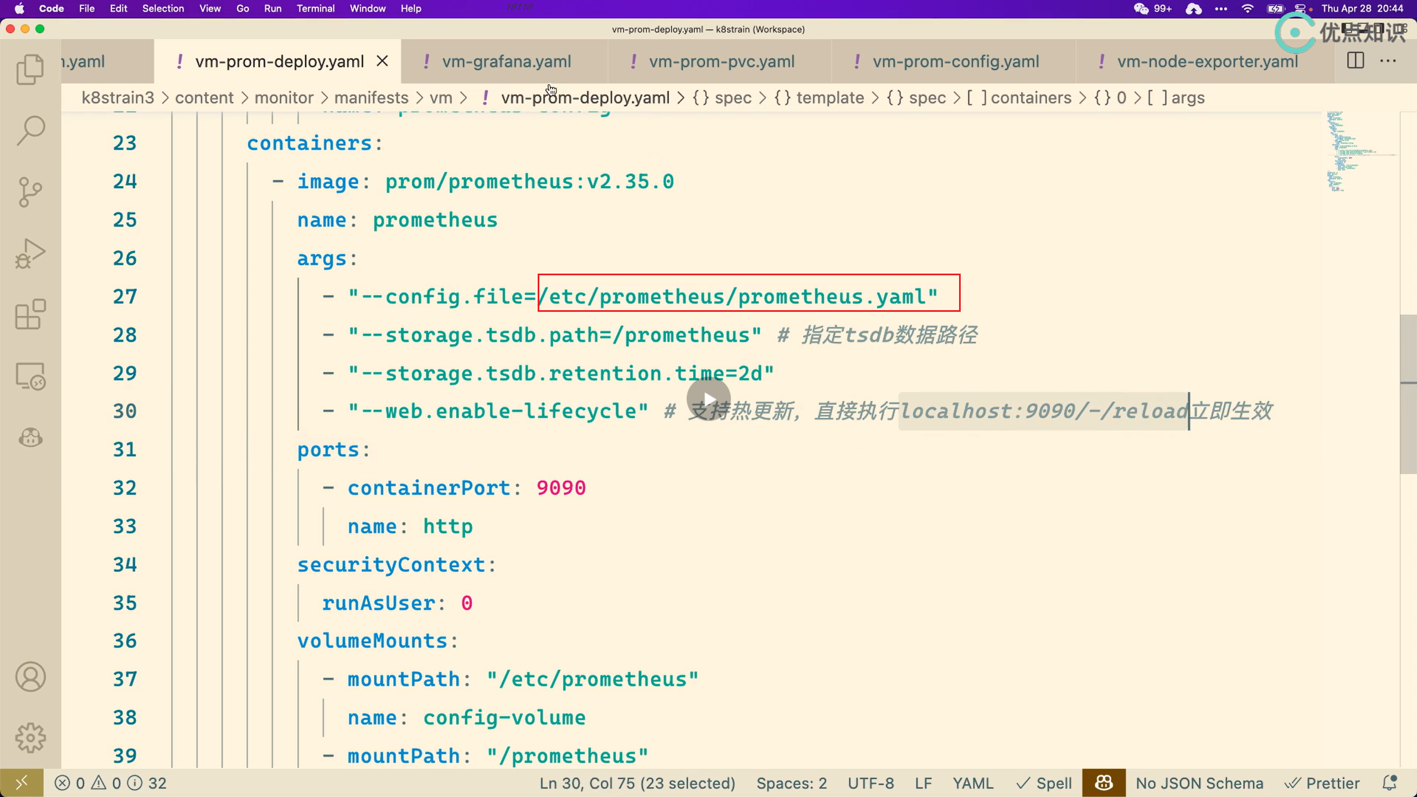This screenshot has width=1417, height=797.
Task: Open the Manage gear icon
Action: 30,738
